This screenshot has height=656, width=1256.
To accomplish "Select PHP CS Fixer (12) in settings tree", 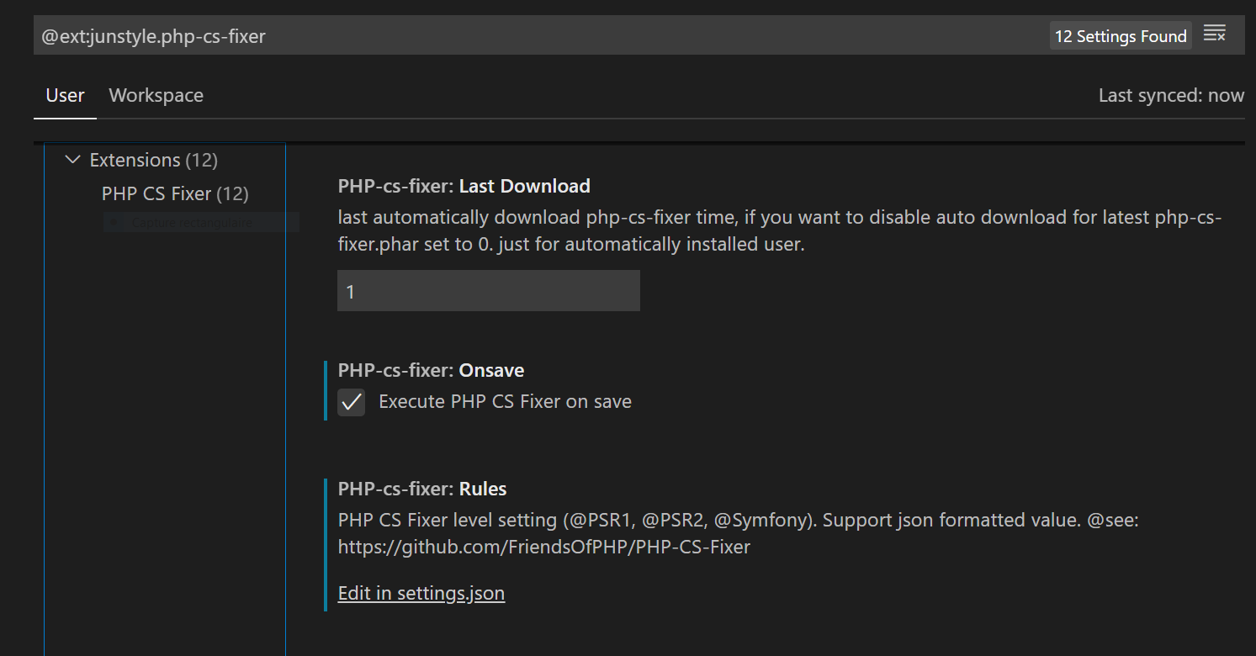I will tap(175, 193).
